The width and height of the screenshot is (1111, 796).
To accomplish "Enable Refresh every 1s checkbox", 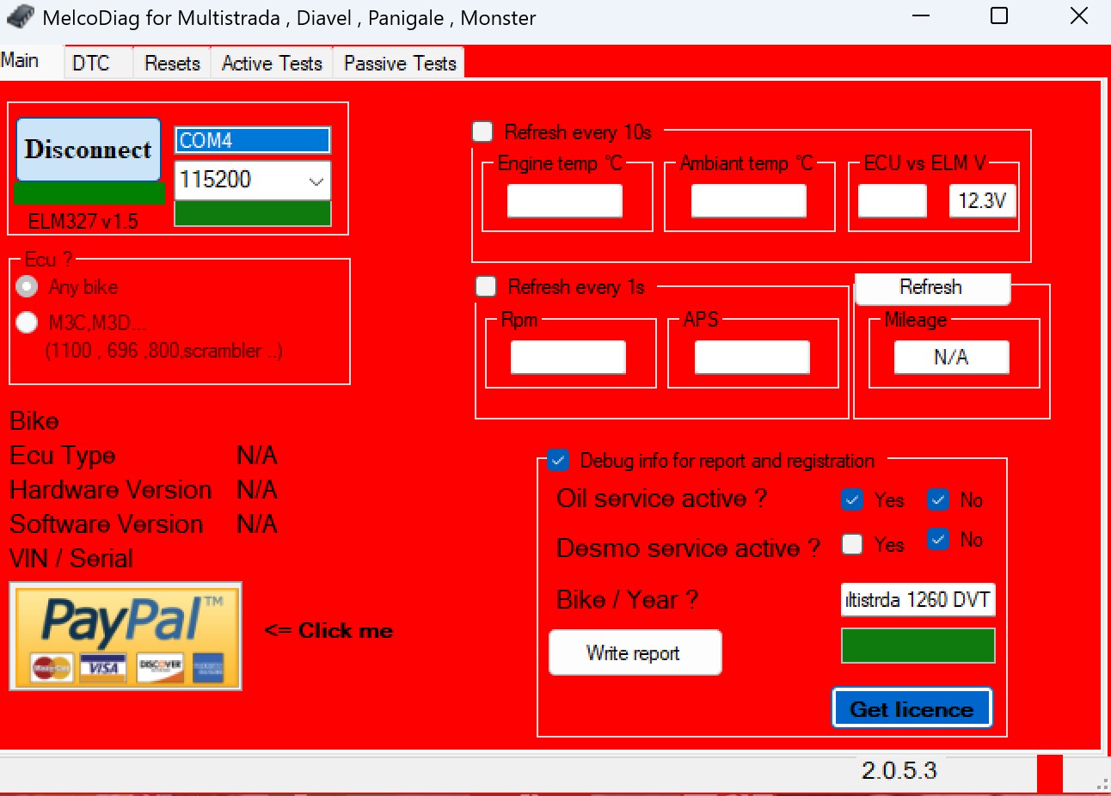I will 486,286.
